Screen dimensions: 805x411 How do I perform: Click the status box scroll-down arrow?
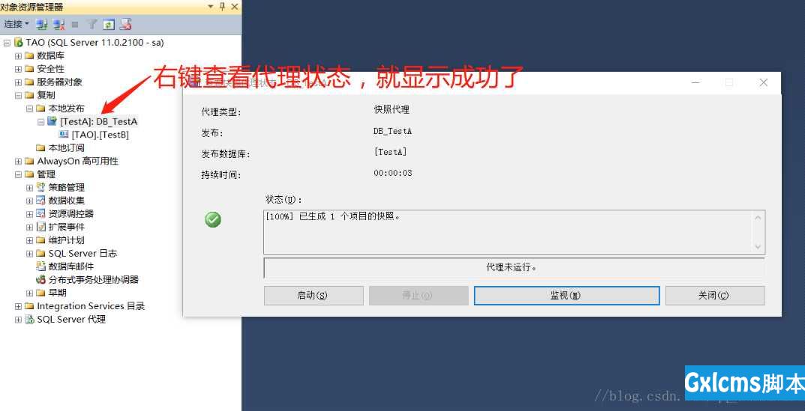pyautogui.click(x=758, y=247)
